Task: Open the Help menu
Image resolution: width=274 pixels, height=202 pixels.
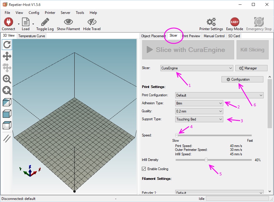Action: pyautogui.click(x=93, y=13)
